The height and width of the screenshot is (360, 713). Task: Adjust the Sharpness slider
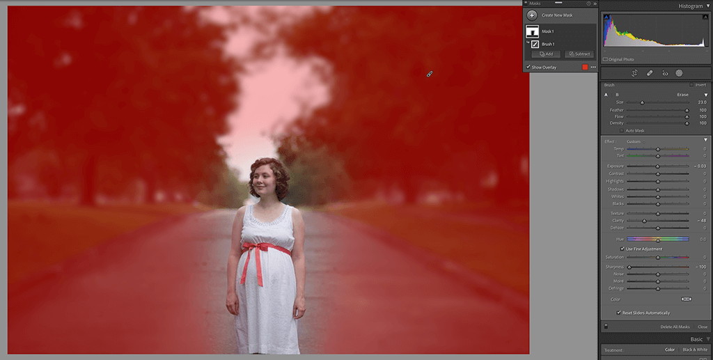coord(657,267)
